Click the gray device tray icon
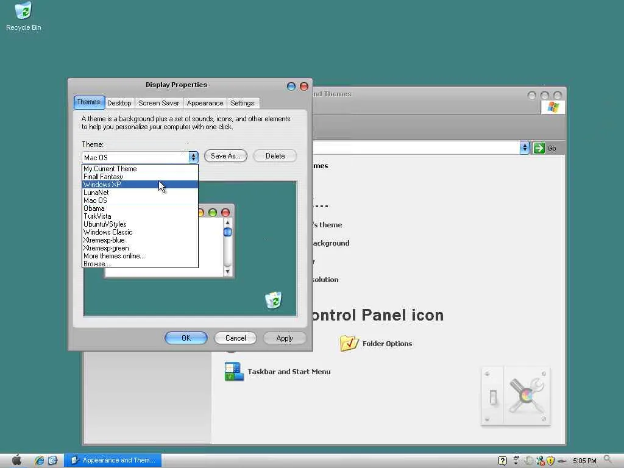Image resolution: width=624 pixels, height=468 pixels. pyautogui.click(x=562, y=461)
